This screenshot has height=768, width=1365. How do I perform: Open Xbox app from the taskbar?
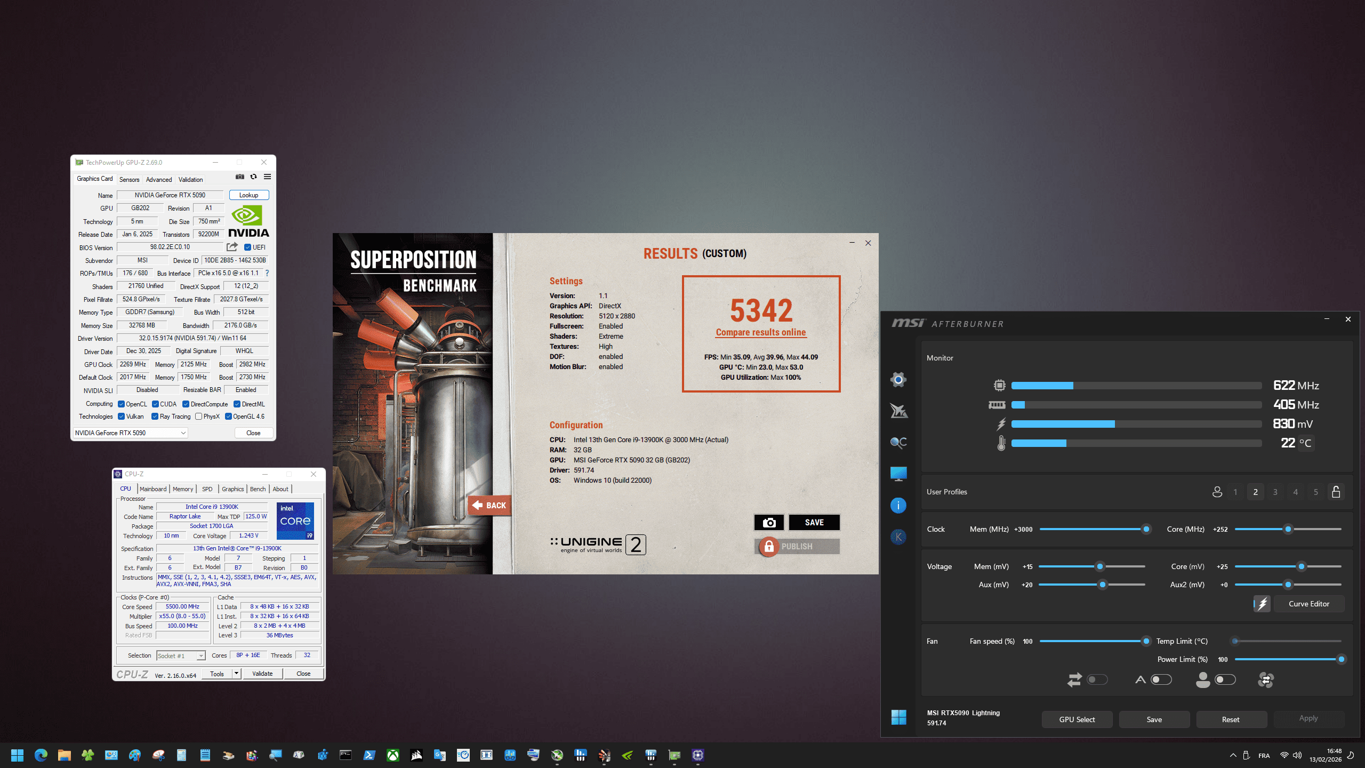(x=393, y=755)
